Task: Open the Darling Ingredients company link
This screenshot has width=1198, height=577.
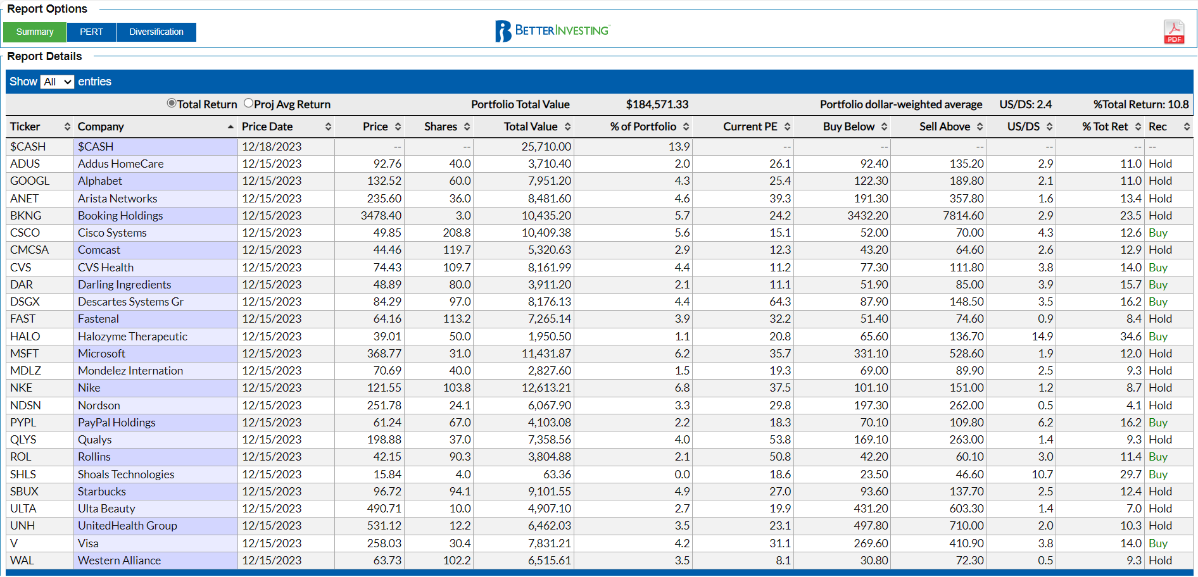Action: [x=124, y=285]
